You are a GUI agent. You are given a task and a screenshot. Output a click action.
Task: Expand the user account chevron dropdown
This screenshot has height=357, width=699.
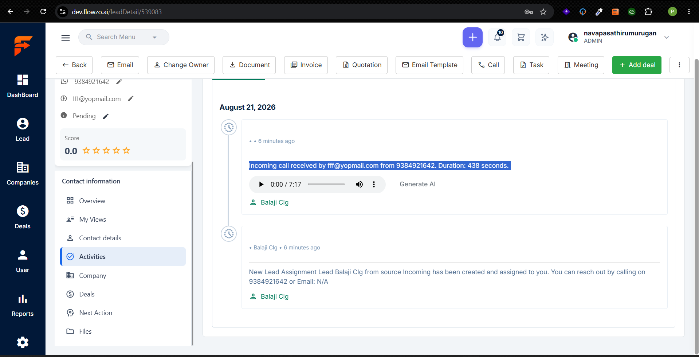point(667,37)
